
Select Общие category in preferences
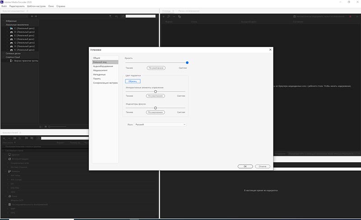point(105,58)
